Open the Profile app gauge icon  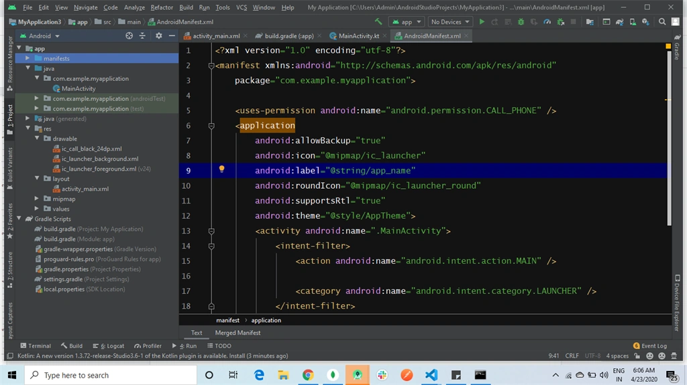click(x=547, y=21)
